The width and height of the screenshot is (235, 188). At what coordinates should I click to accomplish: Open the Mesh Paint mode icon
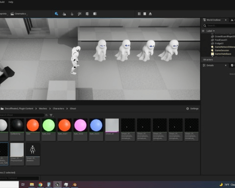click(79, 14)
